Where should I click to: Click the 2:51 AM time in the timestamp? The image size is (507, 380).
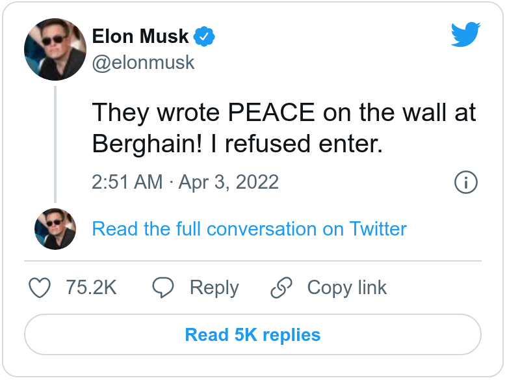tap(127, 182)
